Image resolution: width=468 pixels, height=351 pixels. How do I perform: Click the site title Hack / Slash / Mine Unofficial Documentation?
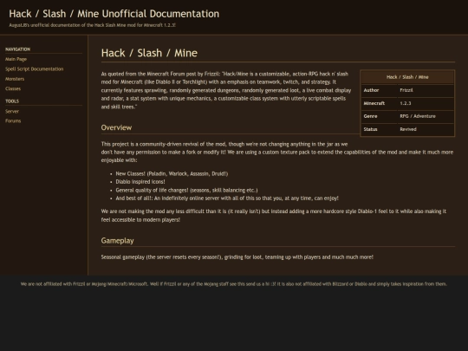[114, 14]
